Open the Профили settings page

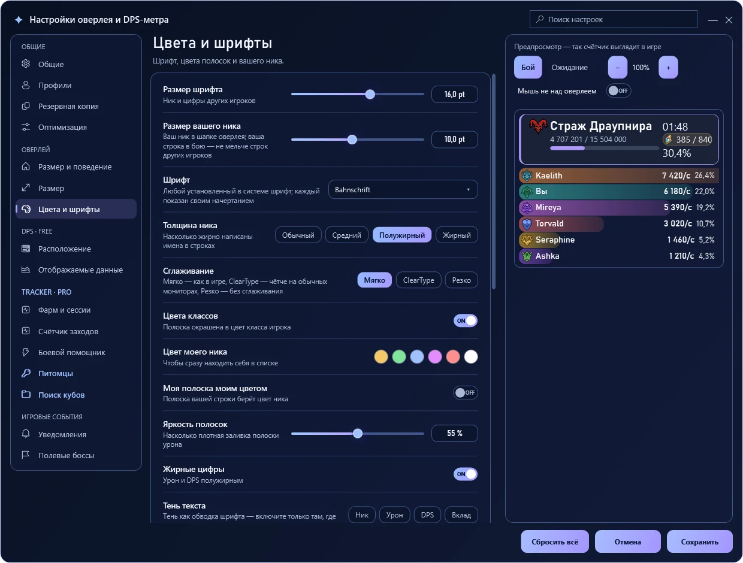[76, 85]
